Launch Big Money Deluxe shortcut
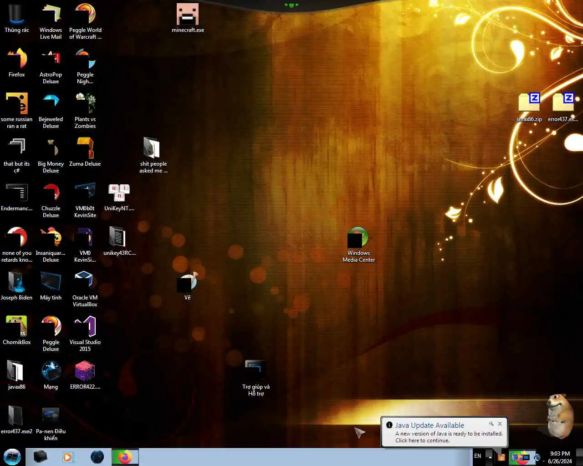Screen dimensions: 583x466 click(x=51, y=155)
